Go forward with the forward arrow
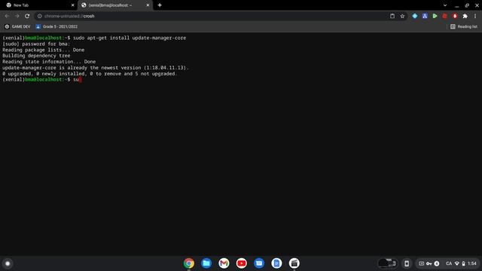Screen dimensions: 482x271 (x=17, y=16)
